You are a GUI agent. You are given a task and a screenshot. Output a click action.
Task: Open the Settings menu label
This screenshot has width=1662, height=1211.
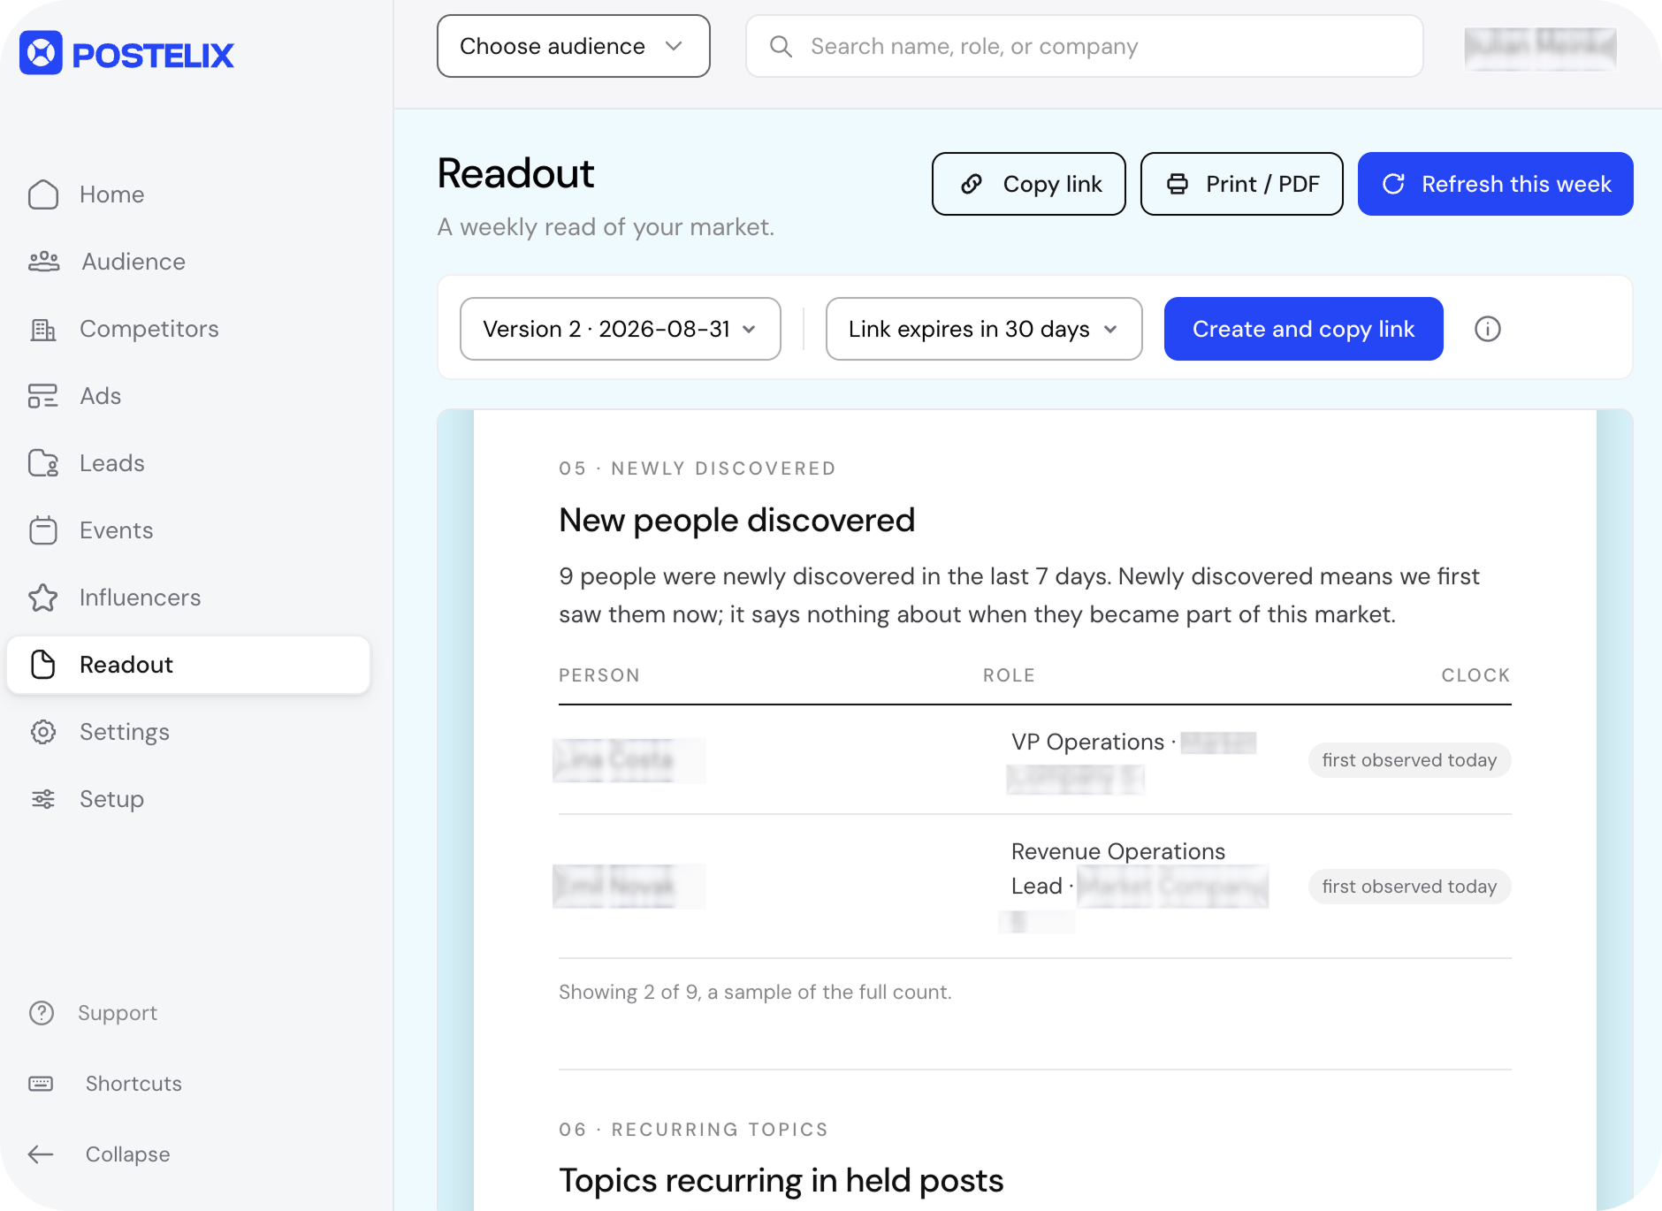click(x=125, y=732)
